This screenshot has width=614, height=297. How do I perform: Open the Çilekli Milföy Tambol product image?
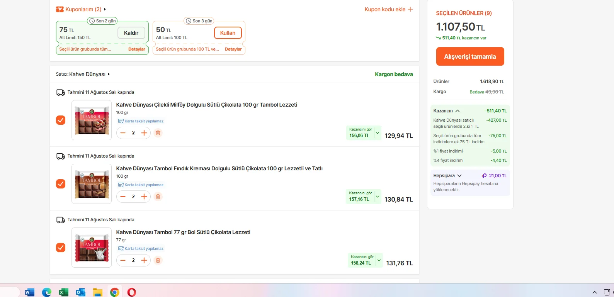click(x=92, y=120)
